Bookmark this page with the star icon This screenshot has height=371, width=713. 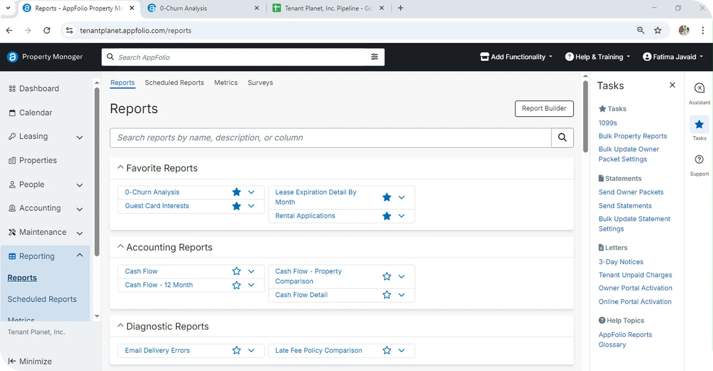pos(658,31)
